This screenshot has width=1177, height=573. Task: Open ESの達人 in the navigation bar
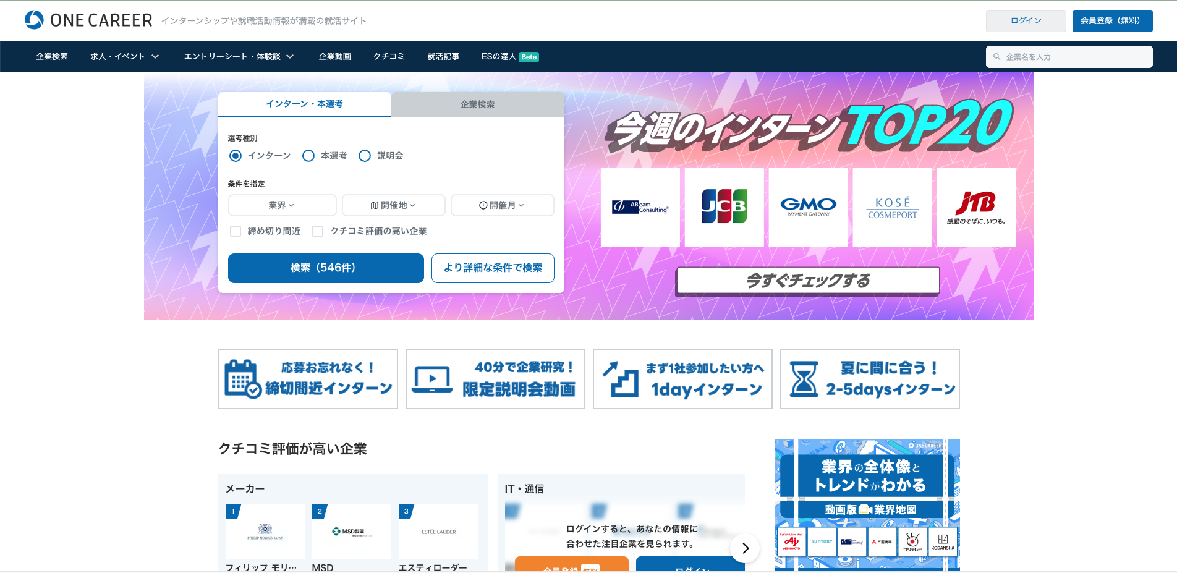498,57
